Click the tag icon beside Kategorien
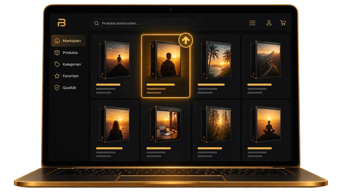342x192 pixels. pyautogui.click(x=57, y=64)
